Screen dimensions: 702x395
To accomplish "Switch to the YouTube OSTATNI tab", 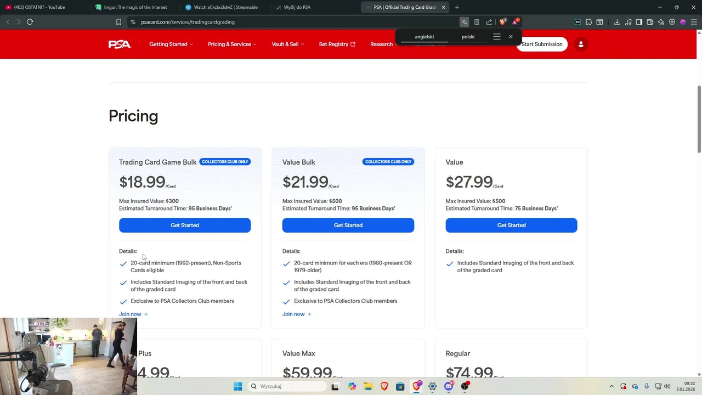I will (x=44, y=7).
